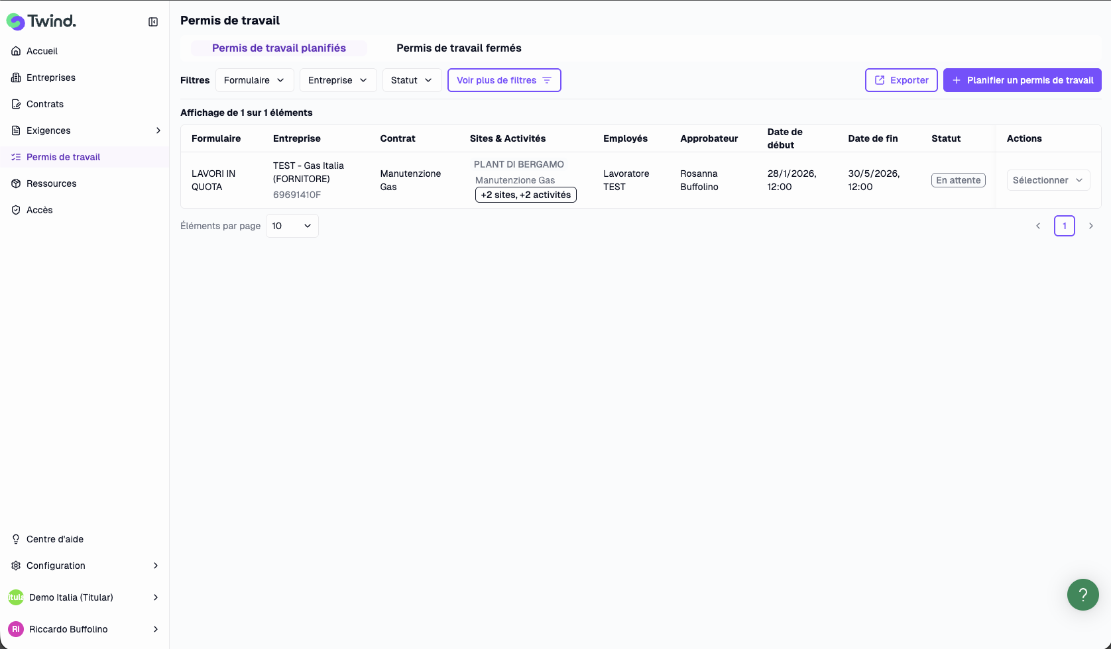
Task: Click the Accès shield icon
Action: point(16,210)
